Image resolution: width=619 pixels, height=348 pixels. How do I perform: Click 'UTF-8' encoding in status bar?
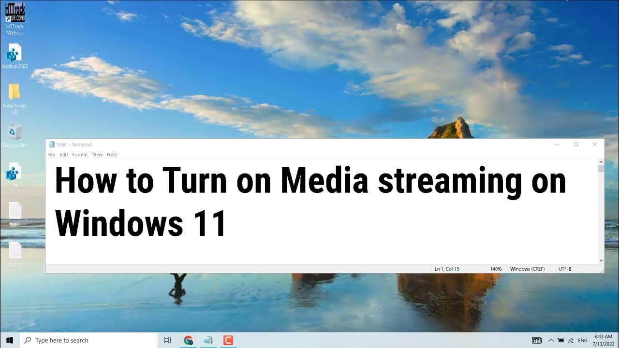click(x=565, y=269)
